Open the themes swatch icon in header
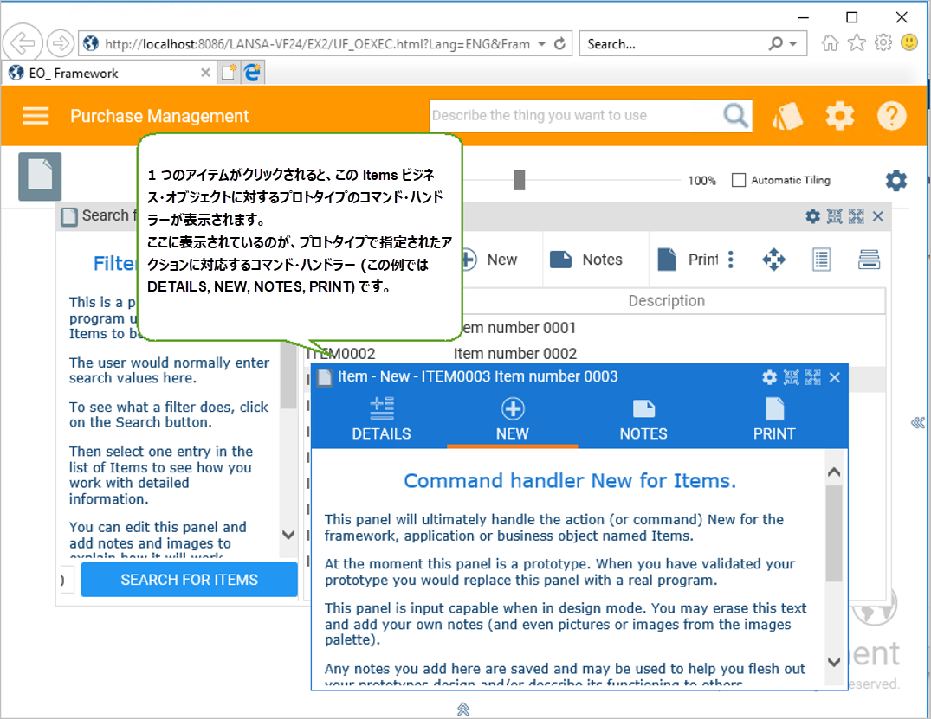The image size is (931, 719). coord(787,116)
